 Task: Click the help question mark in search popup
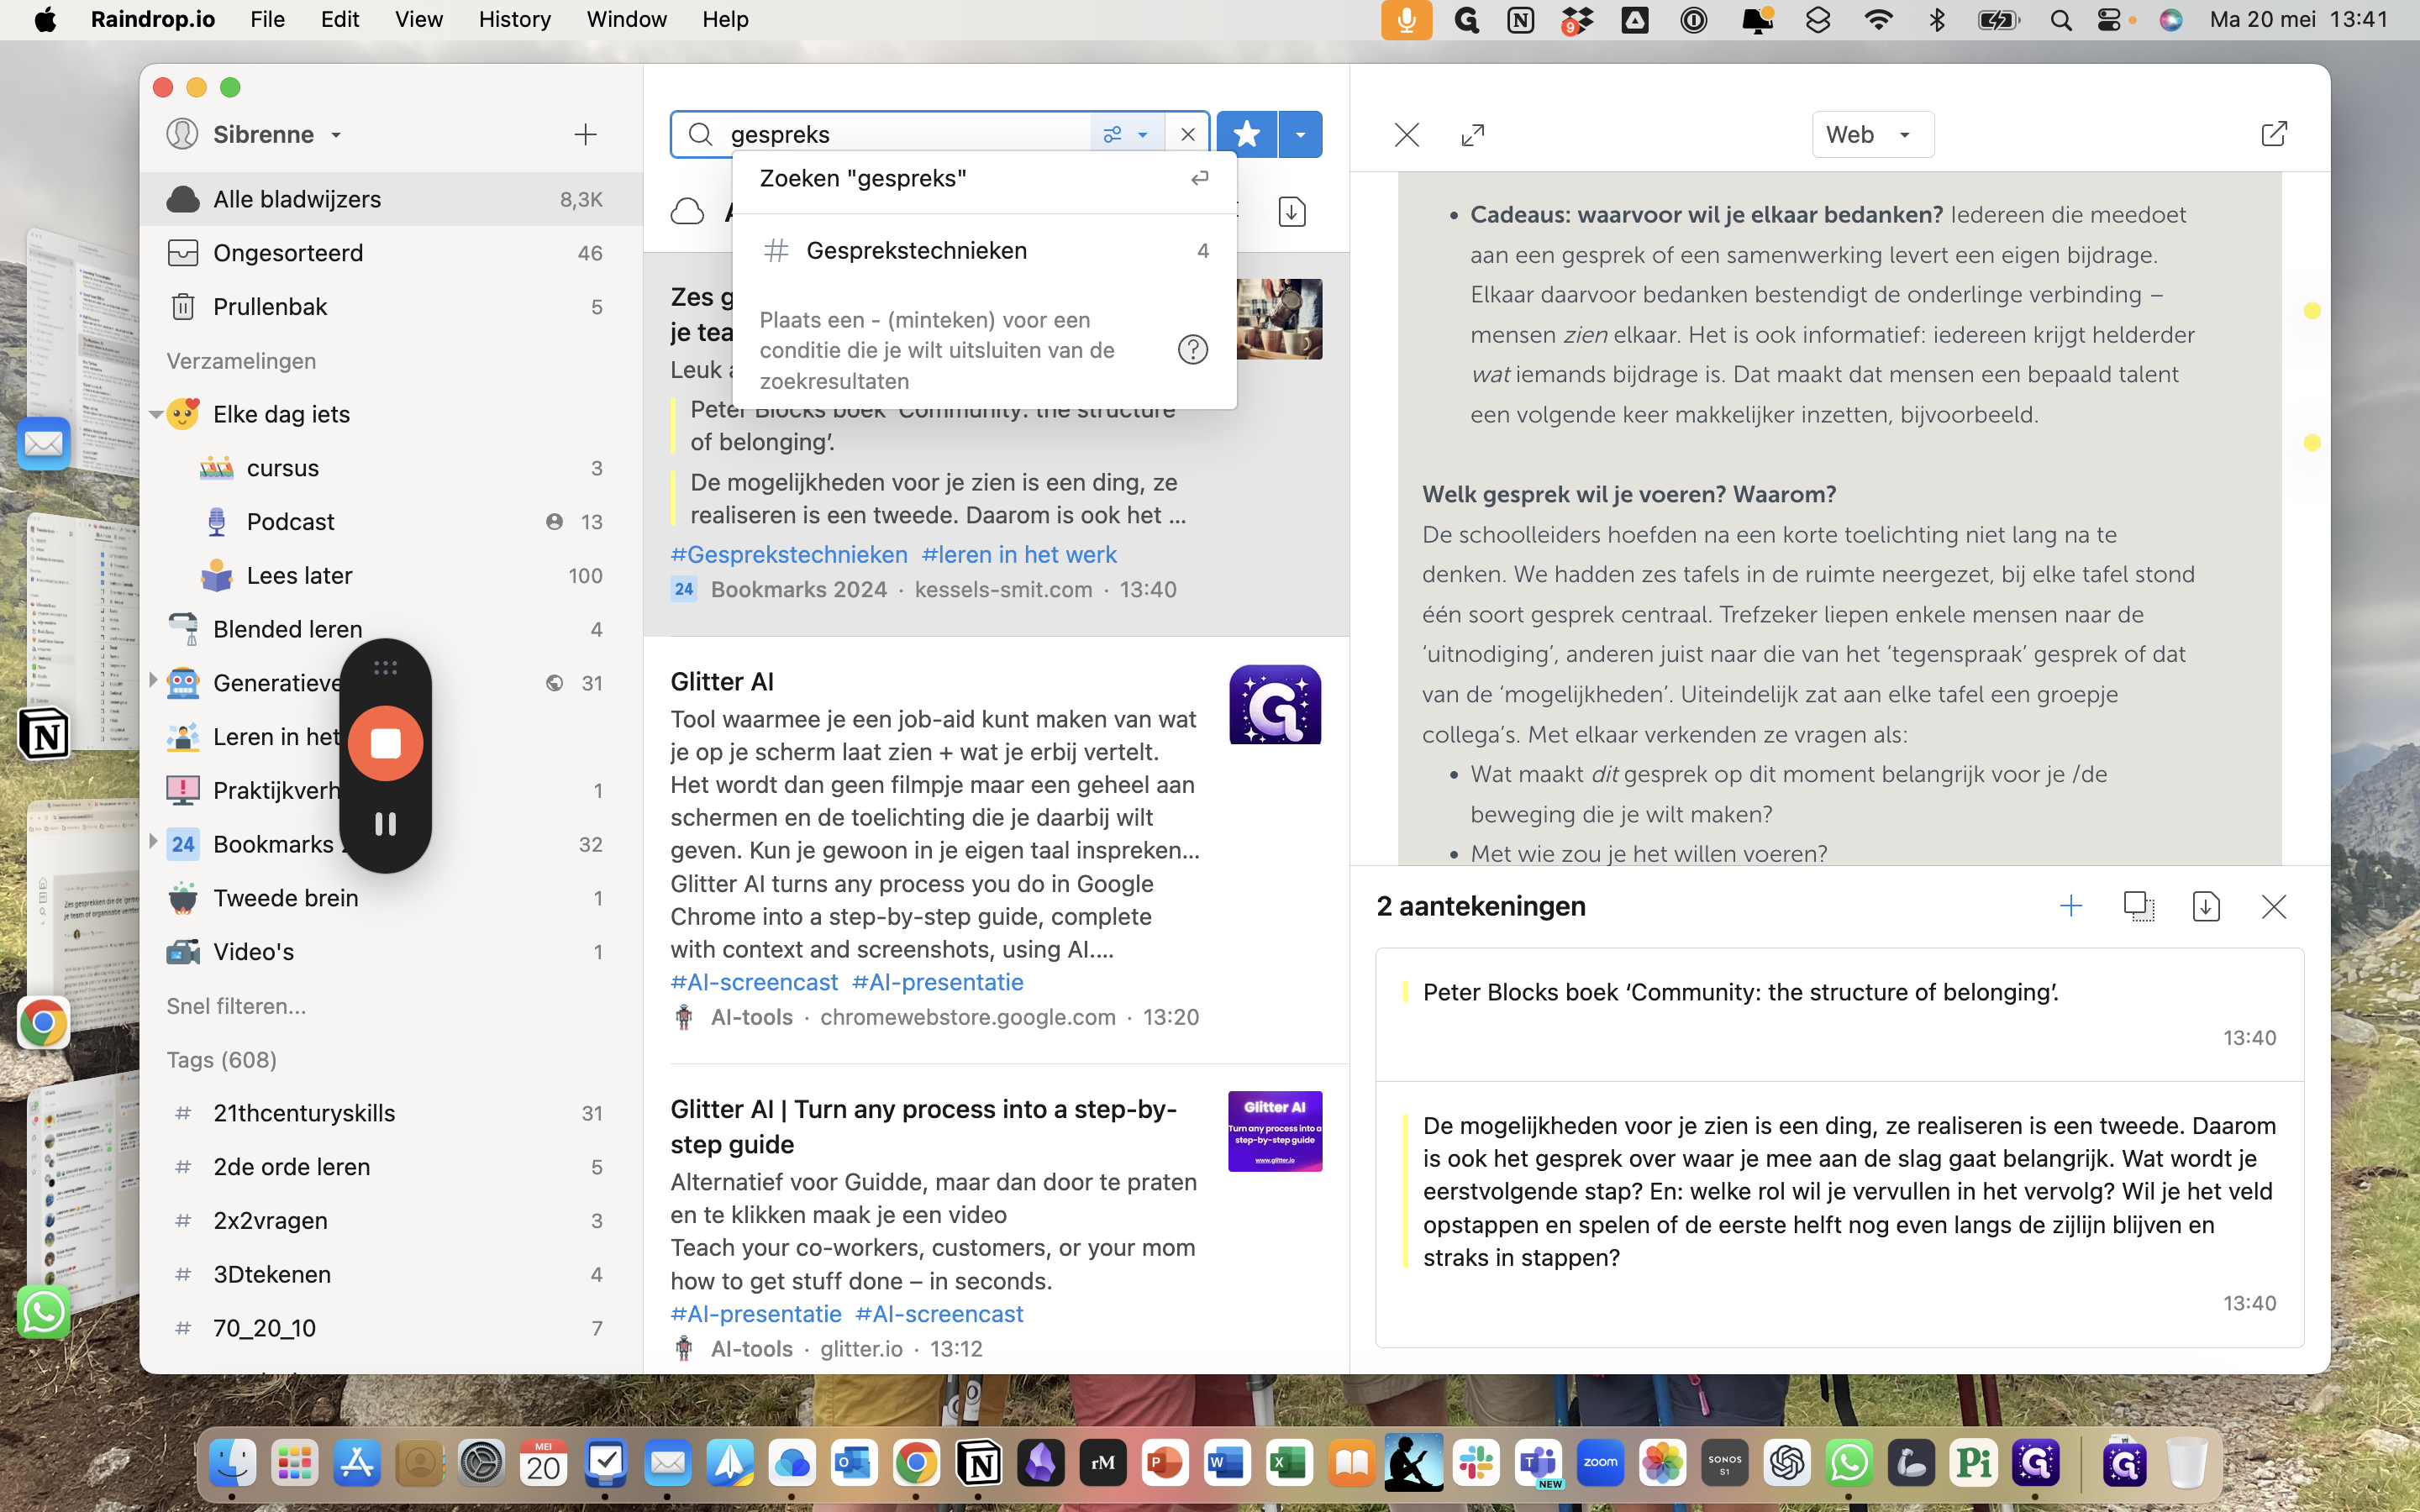(1192, 350)
